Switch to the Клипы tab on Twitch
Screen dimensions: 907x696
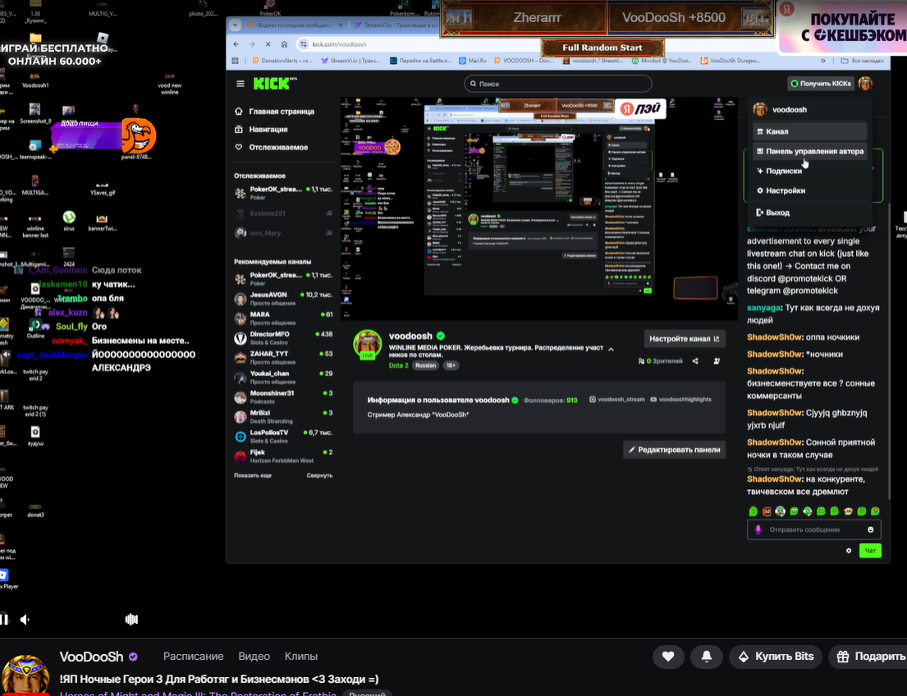[x=300, y=656]
